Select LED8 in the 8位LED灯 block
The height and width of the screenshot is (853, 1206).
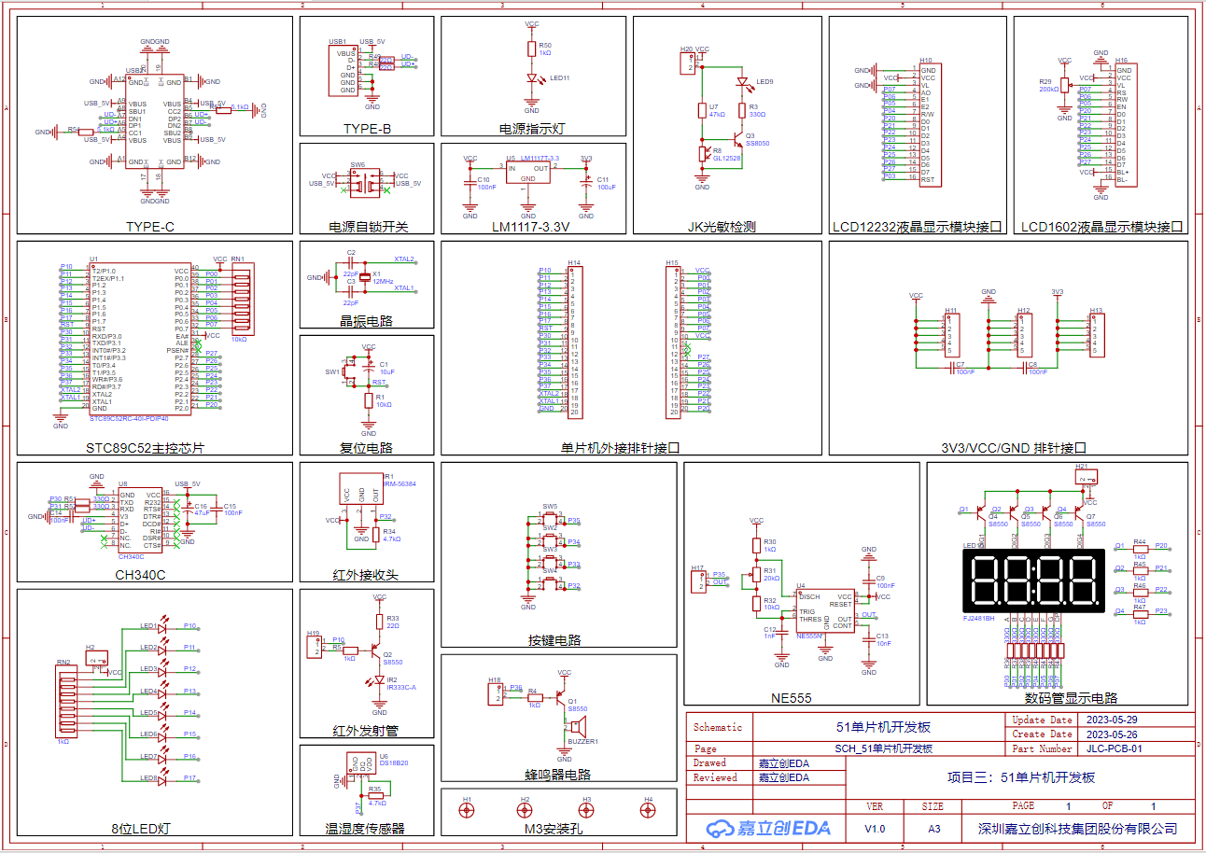point(161,778)
